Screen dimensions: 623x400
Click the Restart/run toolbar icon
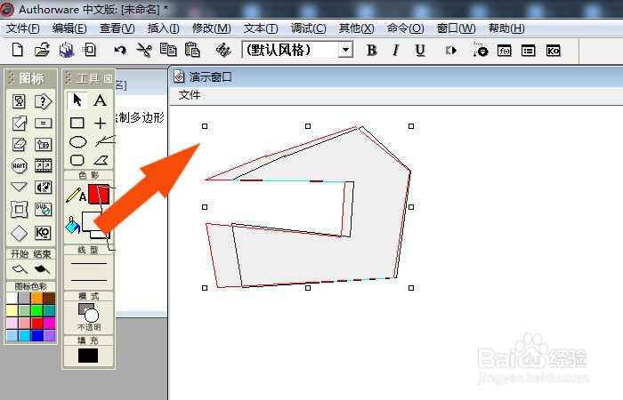[x=451, y=51]
